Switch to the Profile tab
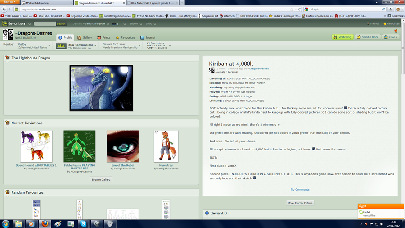The image size is (405, 228). (x=65, y=37)
